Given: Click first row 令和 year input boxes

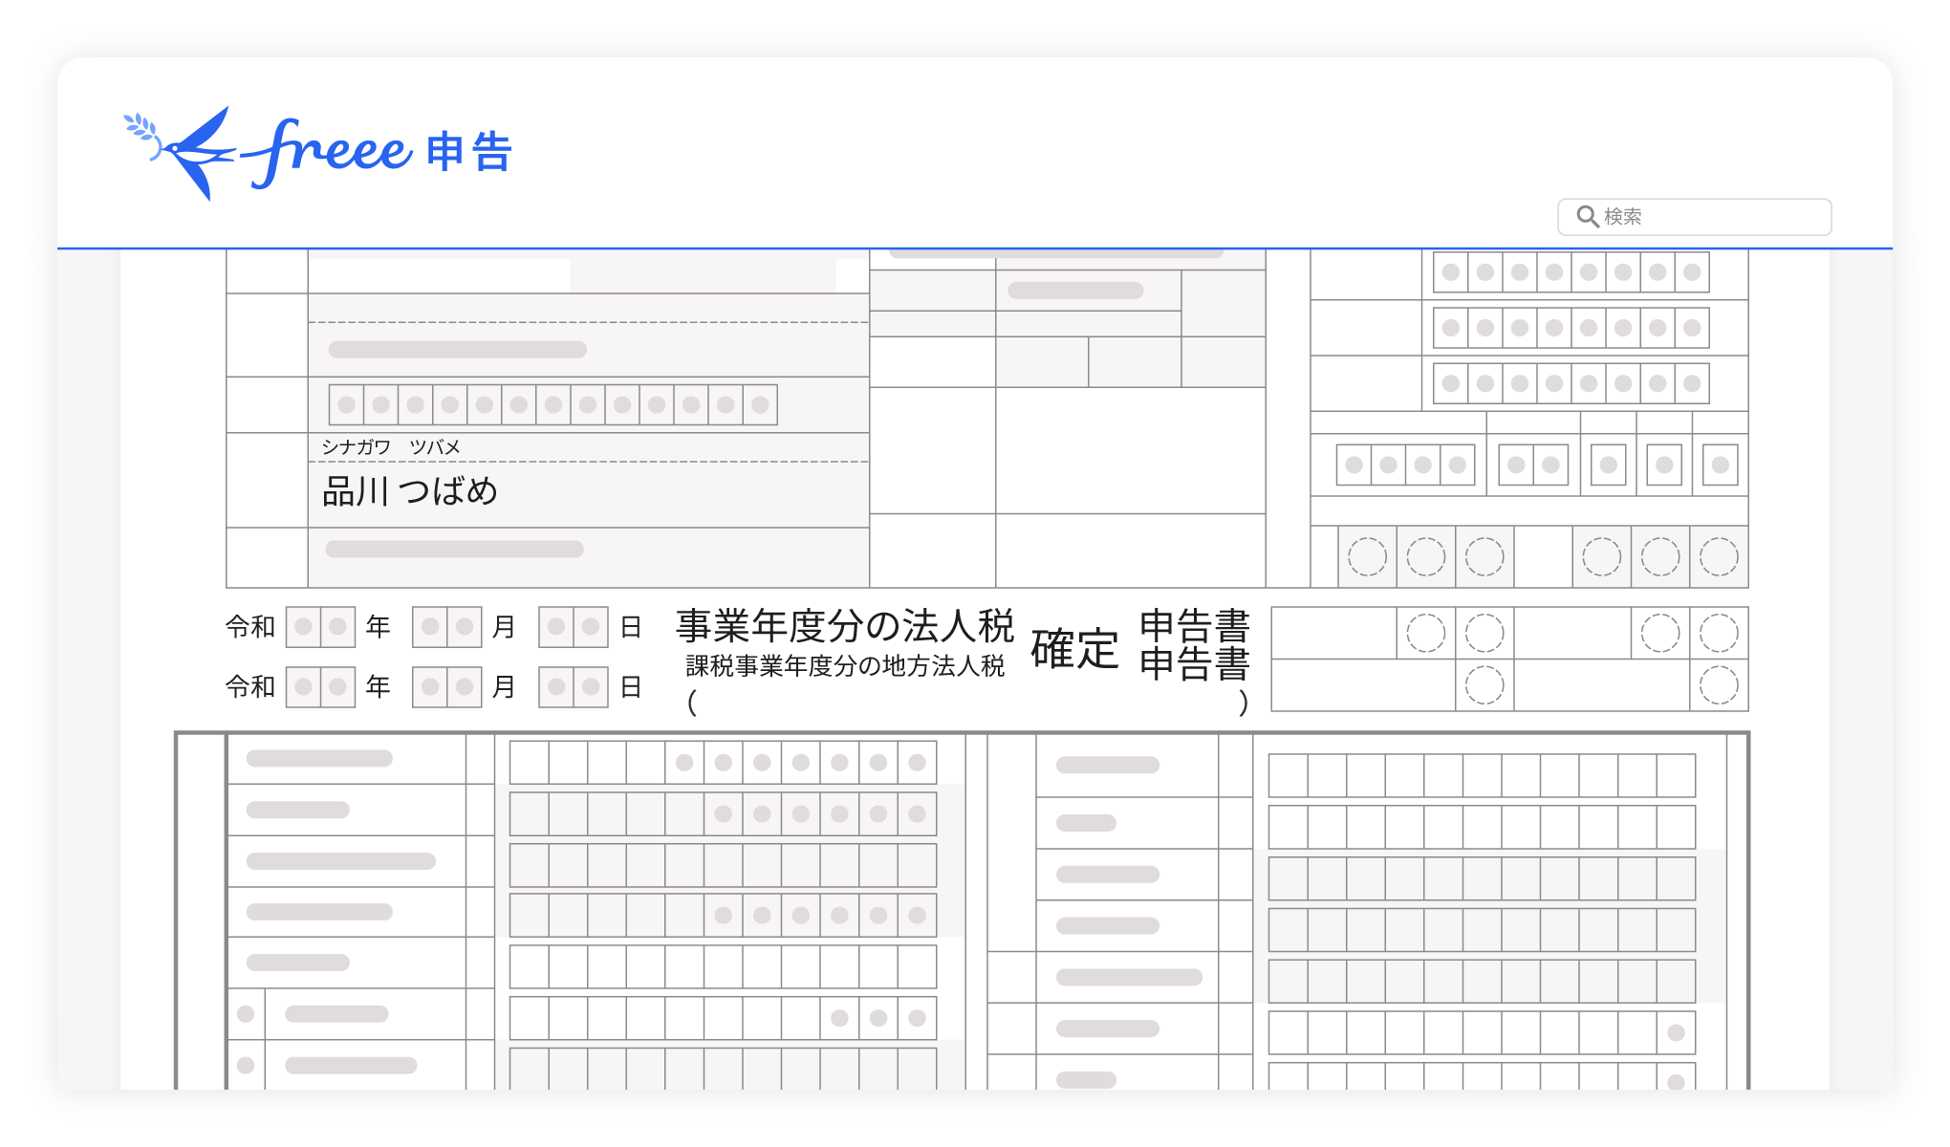Looking at the screenshot, I should pos(320,627).
